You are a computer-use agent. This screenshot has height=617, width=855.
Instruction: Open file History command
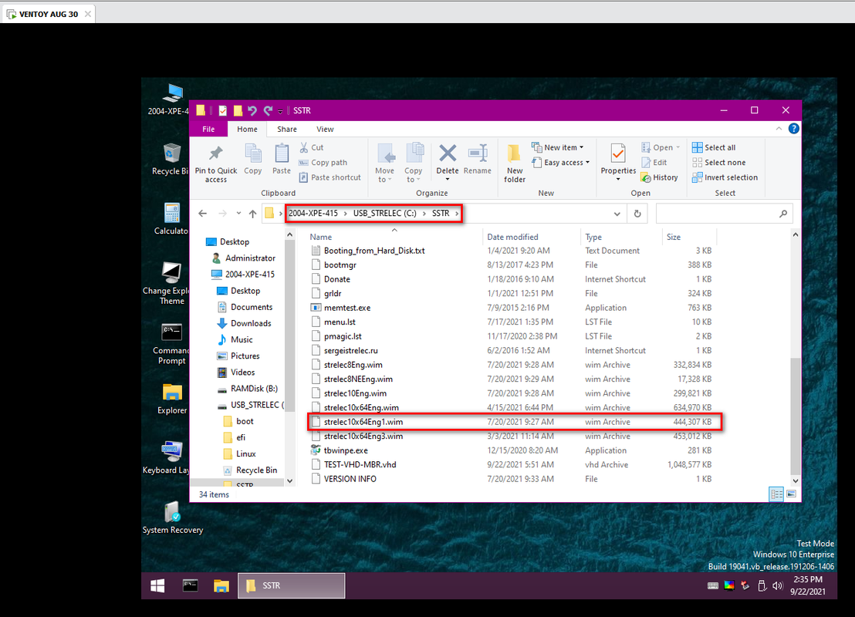coord(660,177)
